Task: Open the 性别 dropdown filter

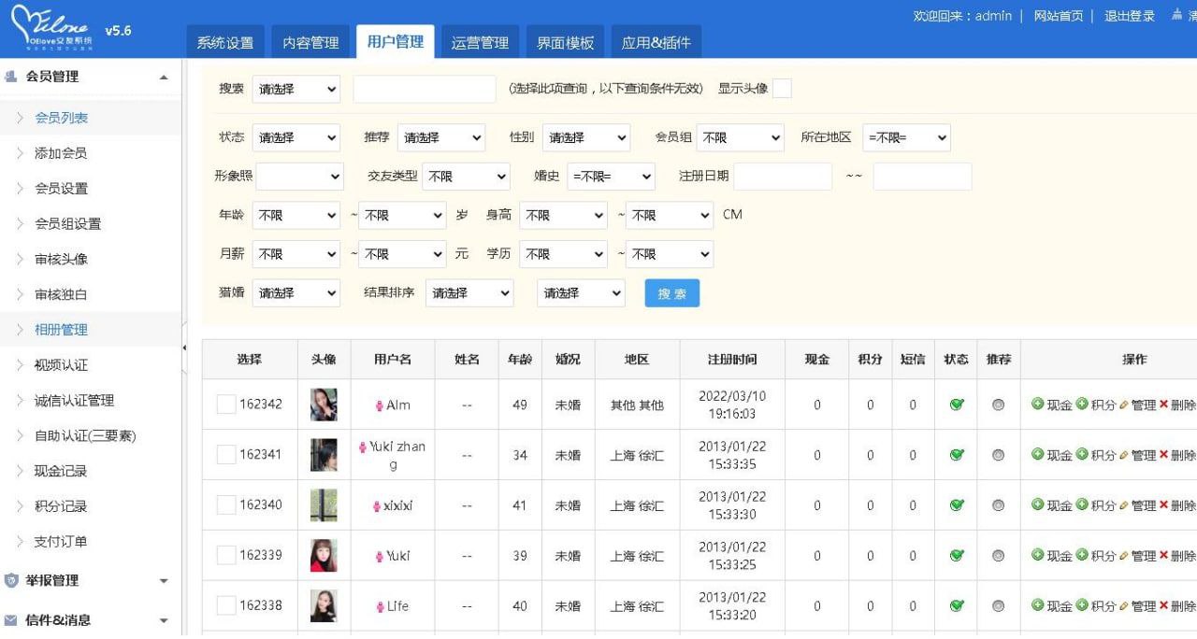Action: click(585, 138)
